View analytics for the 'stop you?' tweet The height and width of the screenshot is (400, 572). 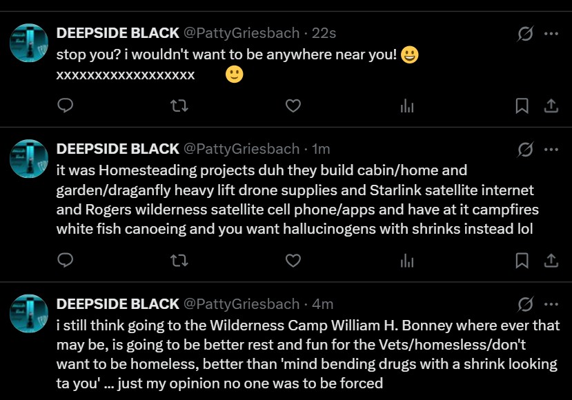pos(407,106)
